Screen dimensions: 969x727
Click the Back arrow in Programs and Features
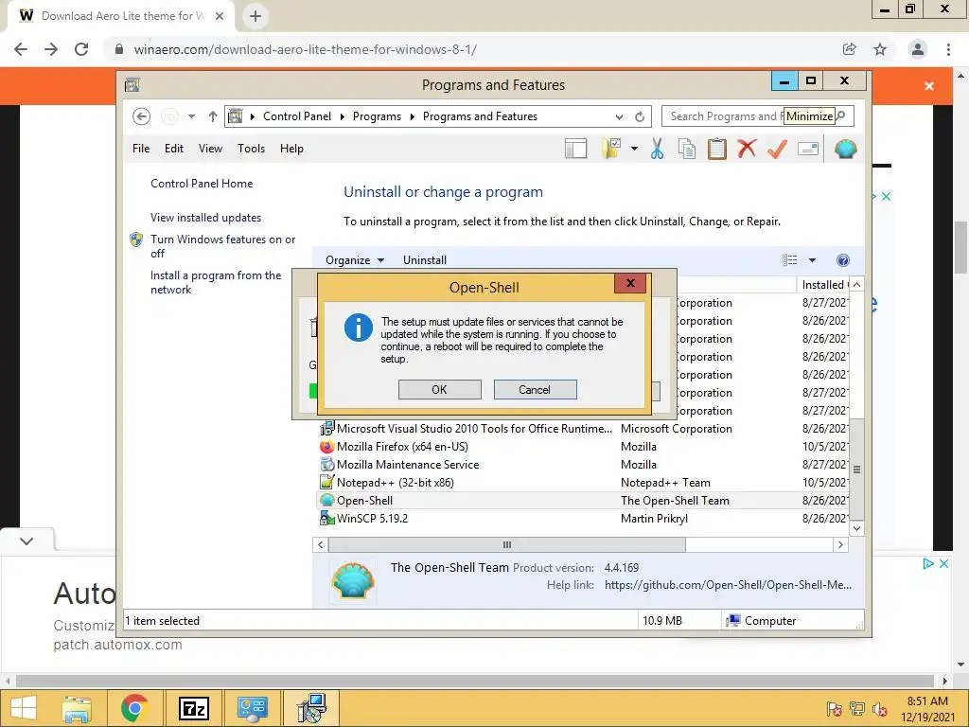point(142,116)
